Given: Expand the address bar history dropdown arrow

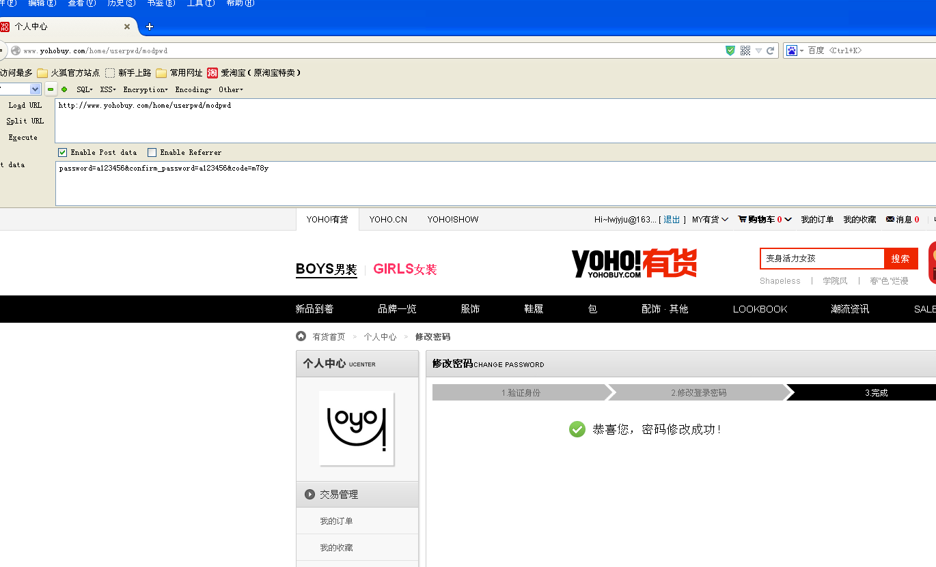Looking at the screenshot, I should 758,50.
